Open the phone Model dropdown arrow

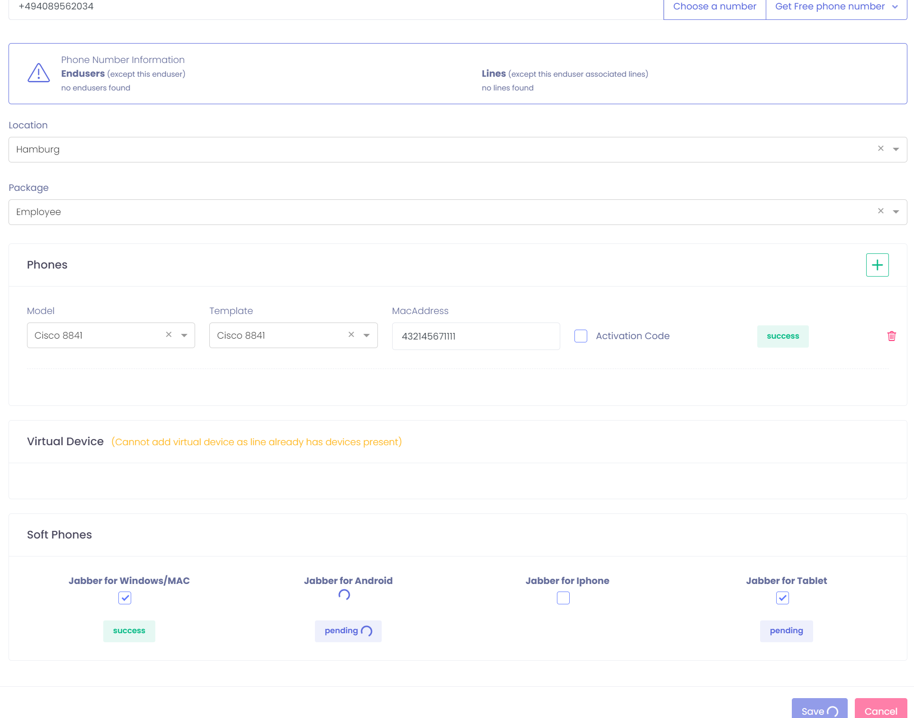pyautogui.click(x=184, y=335)
